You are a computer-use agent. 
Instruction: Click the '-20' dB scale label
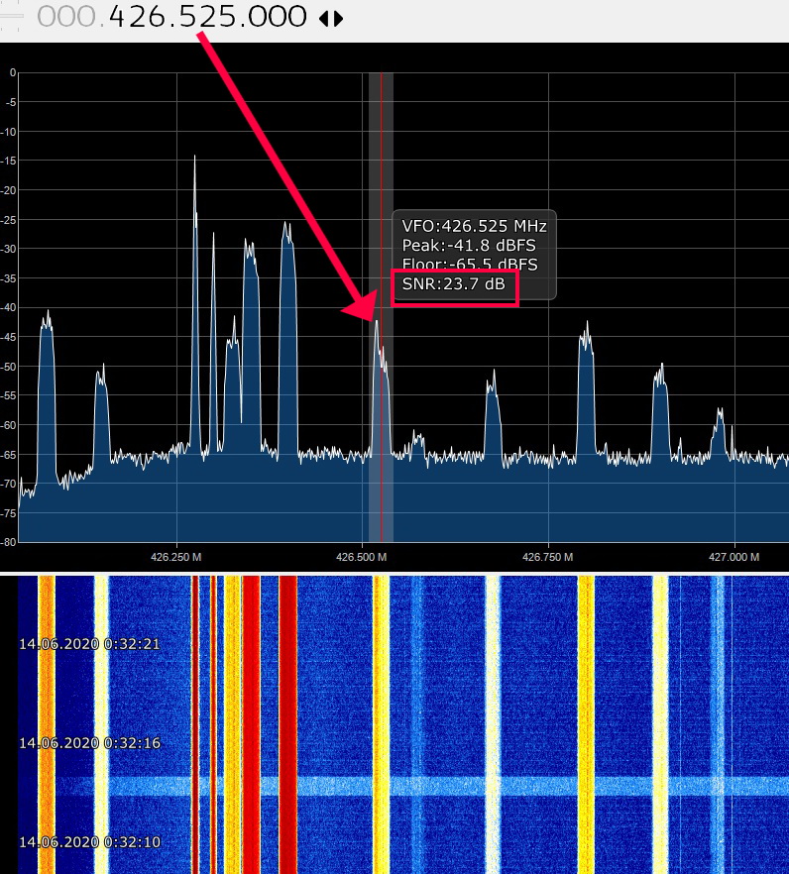(8, 190)
